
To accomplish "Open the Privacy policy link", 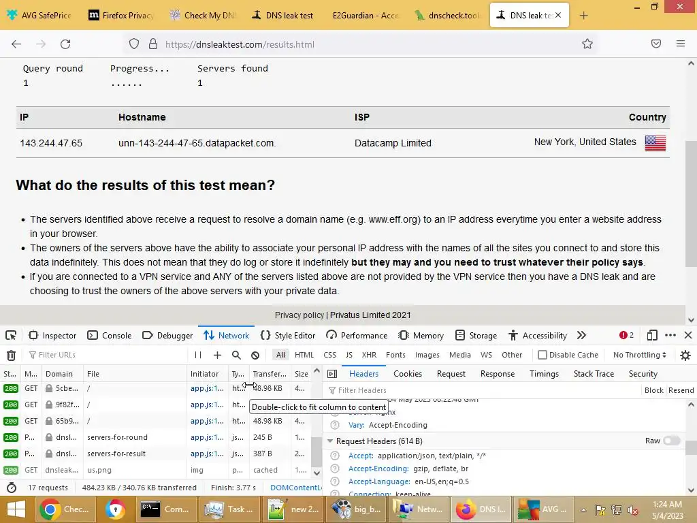I will click(x=299, y=315).
